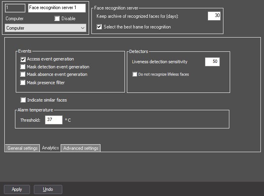Enable Indicate similar faces checkbox
264x196 pixels.
point(23,100)
